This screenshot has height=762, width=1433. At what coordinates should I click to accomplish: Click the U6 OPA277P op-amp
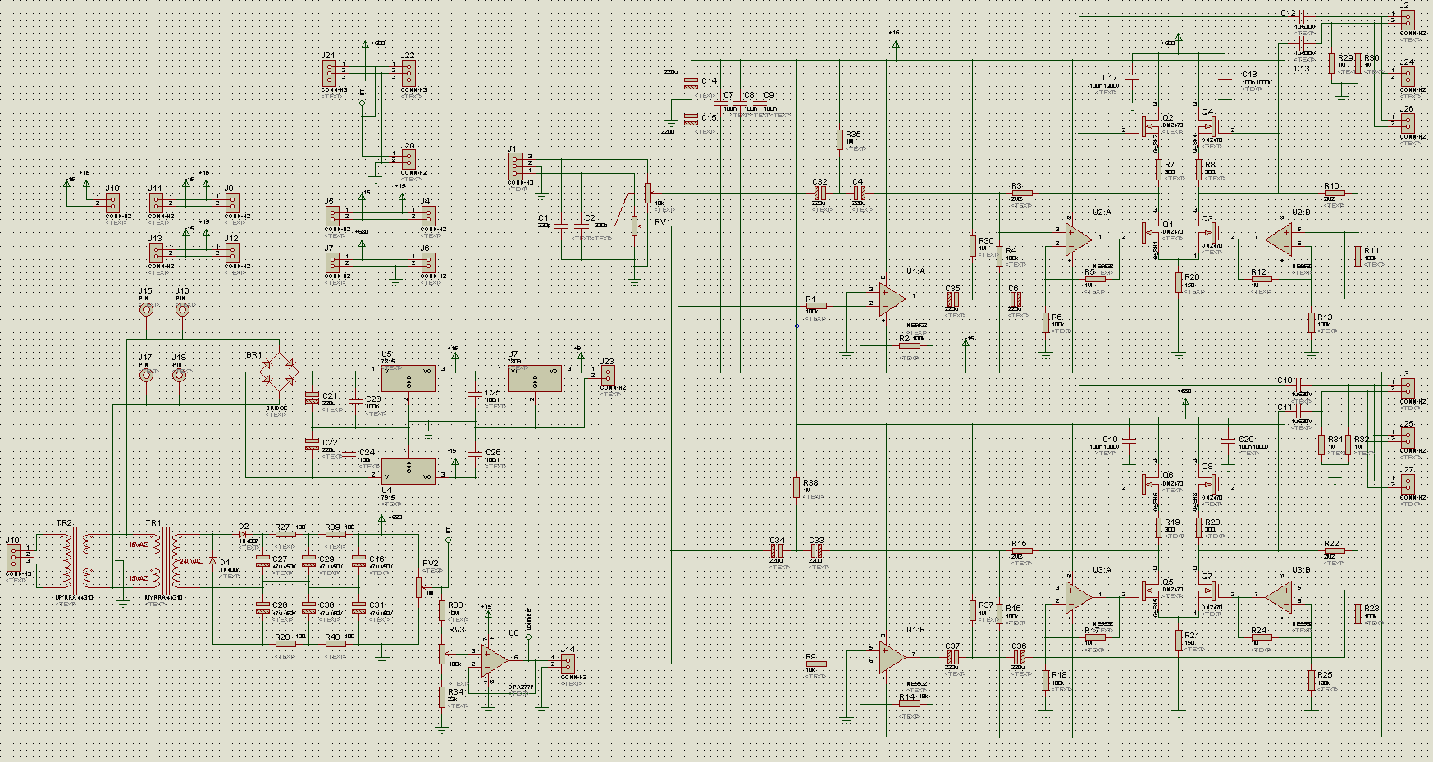pyautogui.click(x=493, y=659)
